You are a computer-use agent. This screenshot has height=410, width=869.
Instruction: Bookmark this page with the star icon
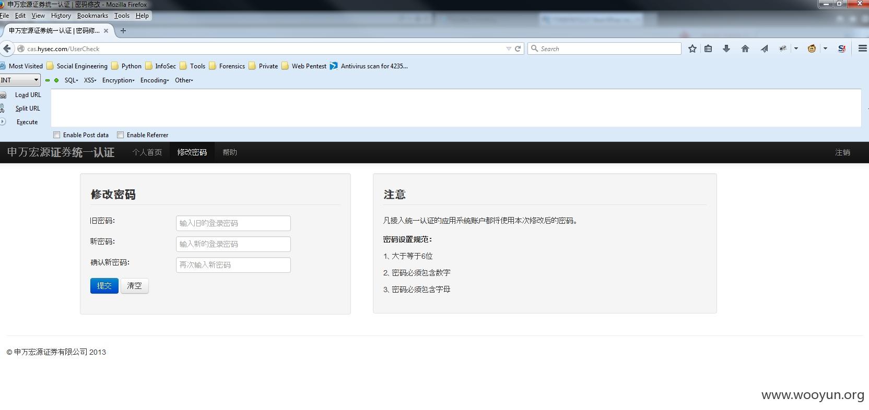click(x=692, y=49)
